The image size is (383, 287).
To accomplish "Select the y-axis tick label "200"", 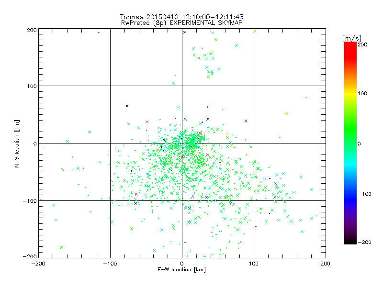I will [32, 30].
